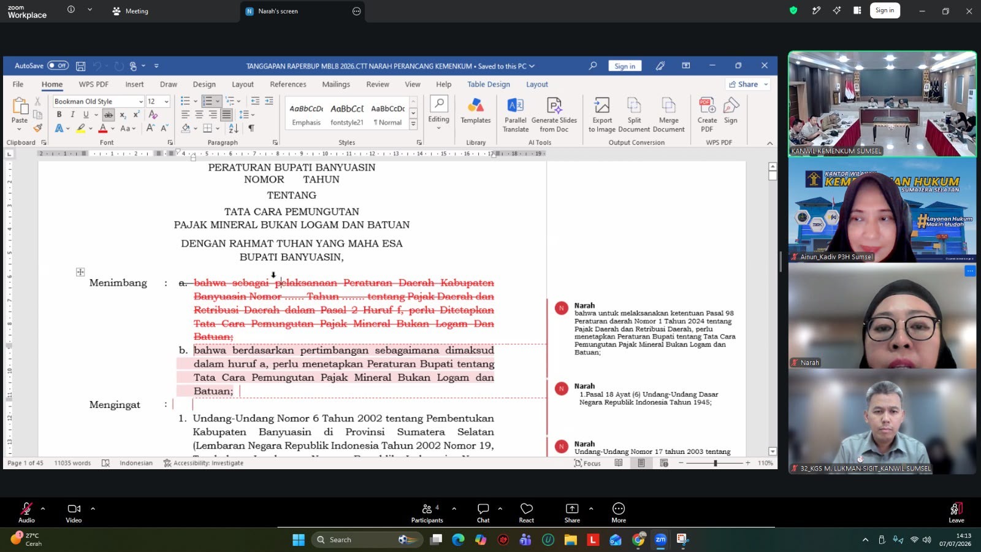This screenshot has height=552, width=981.
Task: Open Generate Slides from Doc tool
Action: pos(554,115)
